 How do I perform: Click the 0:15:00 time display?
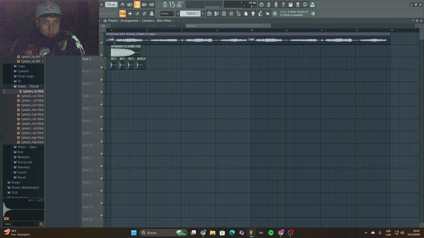point(173,5)
